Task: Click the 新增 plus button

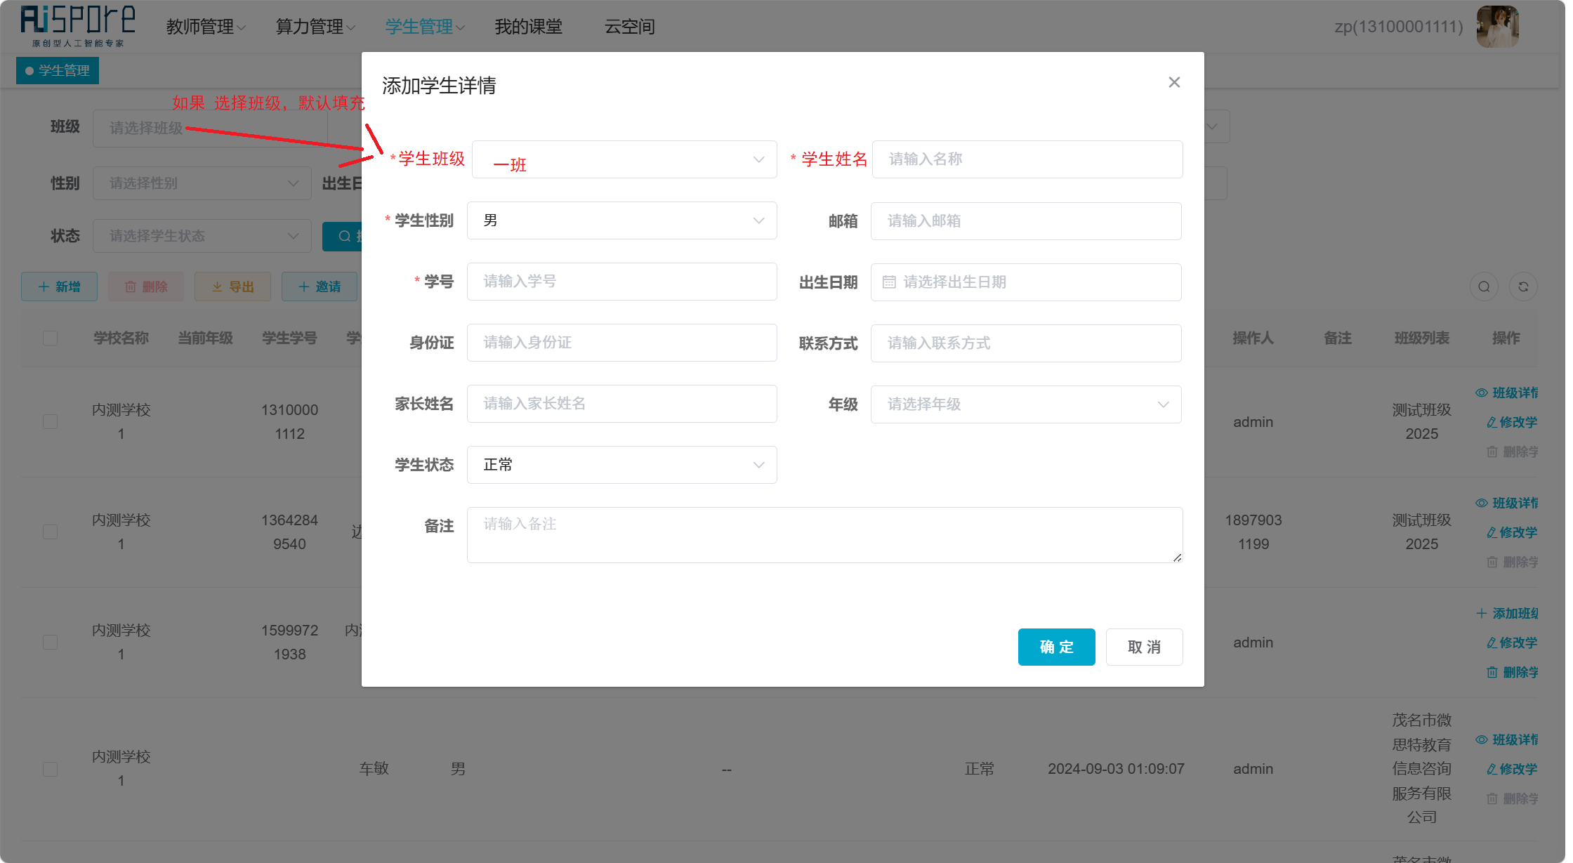Action: 59,286
